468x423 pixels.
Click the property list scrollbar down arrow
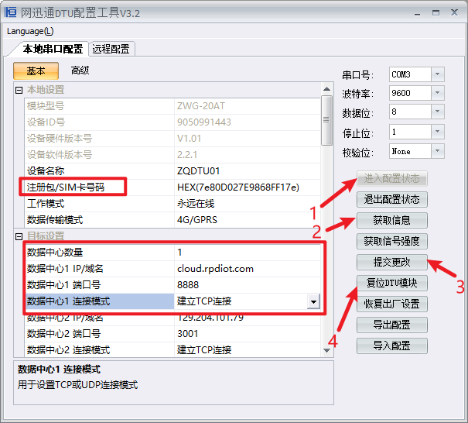[326, 350]
